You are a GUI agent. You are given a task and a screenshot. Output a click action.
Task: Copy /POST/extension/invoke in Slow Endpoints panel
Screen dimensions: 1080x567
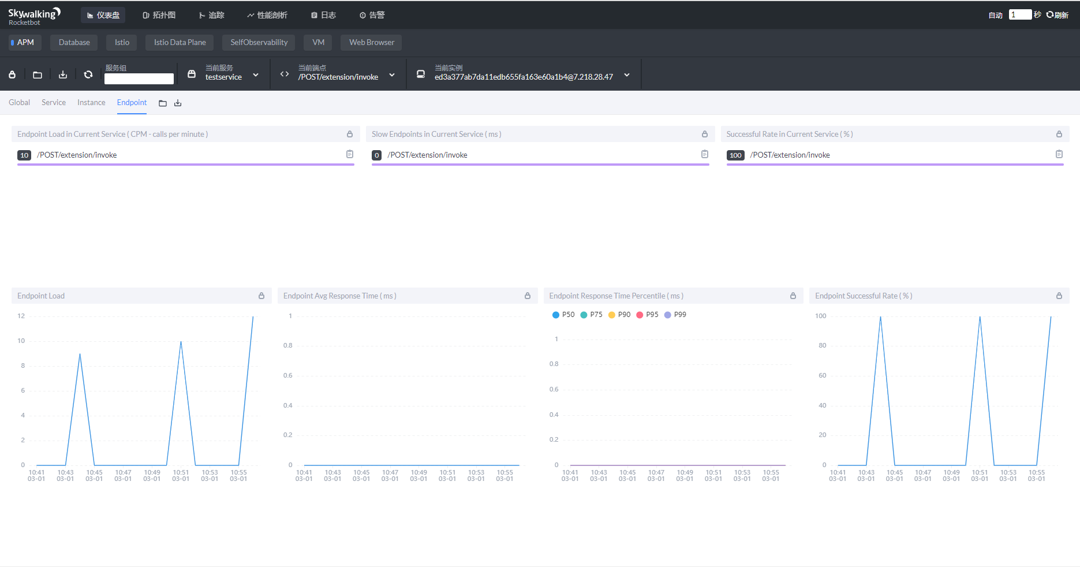(x=704, y=154)
